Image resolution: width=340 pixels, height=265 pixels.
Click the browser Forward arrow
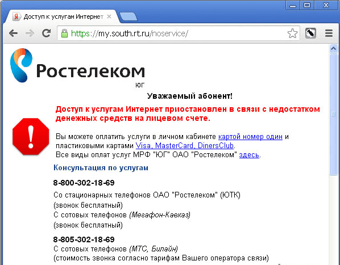click(x=30, y=33)
